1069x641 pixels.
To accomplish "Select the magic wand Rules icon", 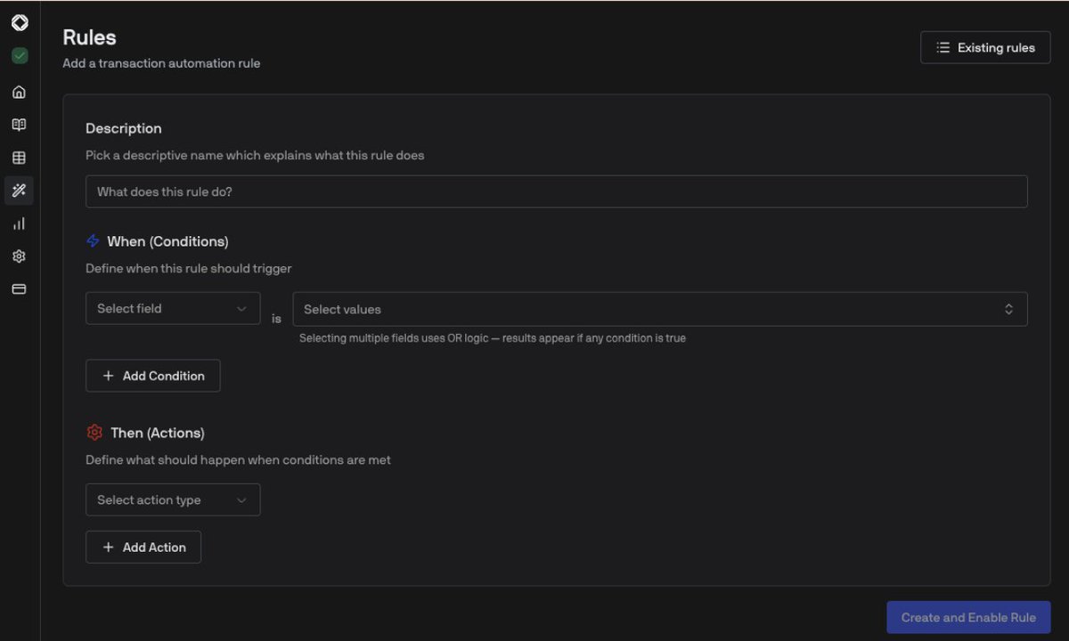I will (x=19, y=191).
